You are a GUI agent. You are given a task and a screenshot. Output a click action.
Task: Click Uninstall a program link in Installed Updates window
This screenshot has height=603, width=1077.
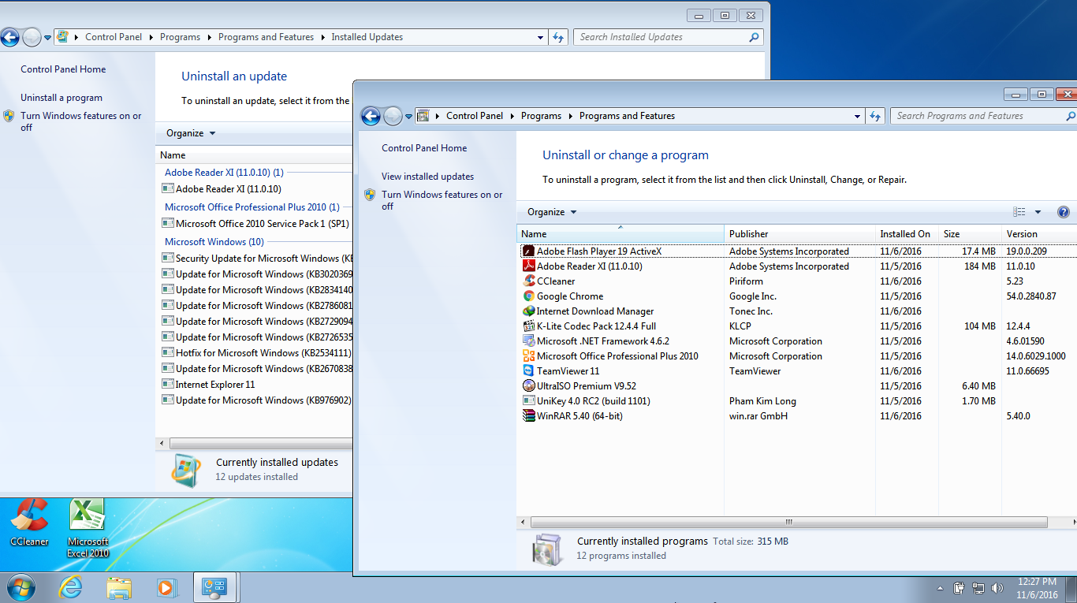pyautogui.click(x=61, y=98)
